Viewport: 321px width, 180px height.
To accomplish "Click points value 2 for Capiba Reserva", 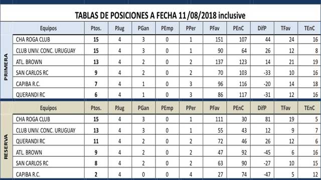I will pyautogui.click(x=96, y=174).
